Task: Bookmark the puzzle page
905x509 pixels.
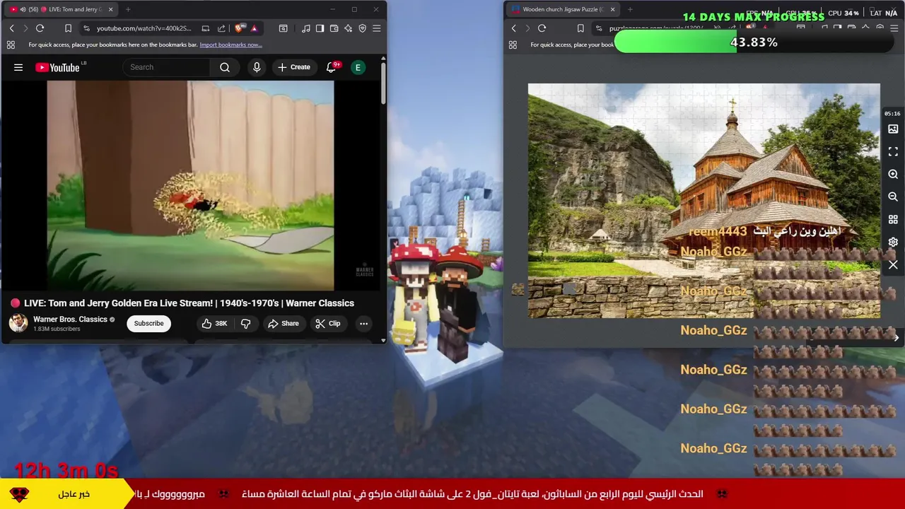Action: click(x=580, y=28)
